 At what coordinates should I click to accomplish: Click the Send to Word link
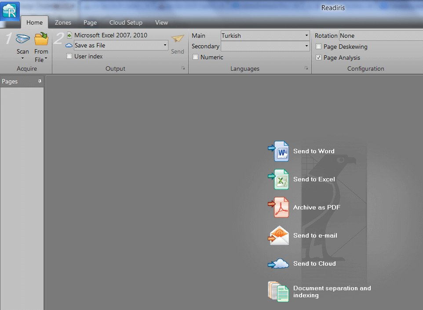(314, 151)
